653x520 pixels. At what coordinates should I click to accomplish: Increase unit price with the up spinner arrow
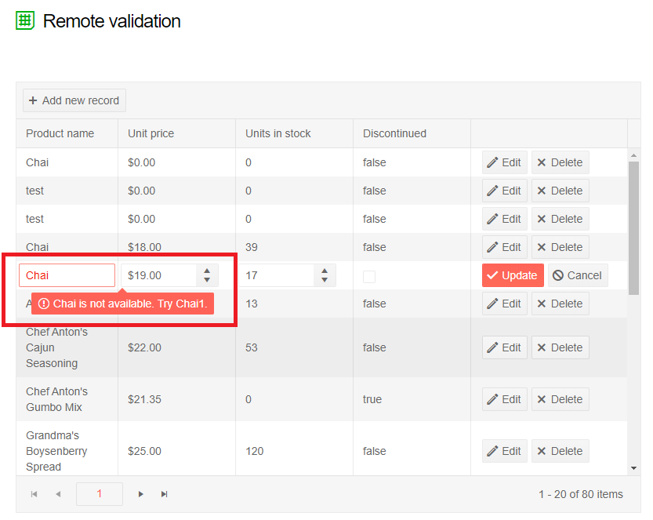coord(207,271)
